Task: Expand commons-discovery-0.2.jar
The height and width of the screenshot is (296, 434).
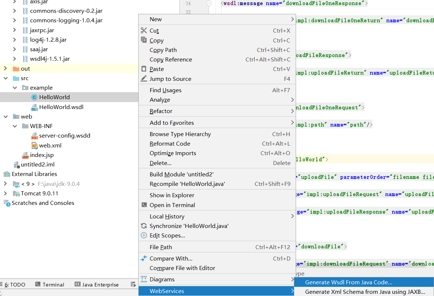Action: coord(14,11)
